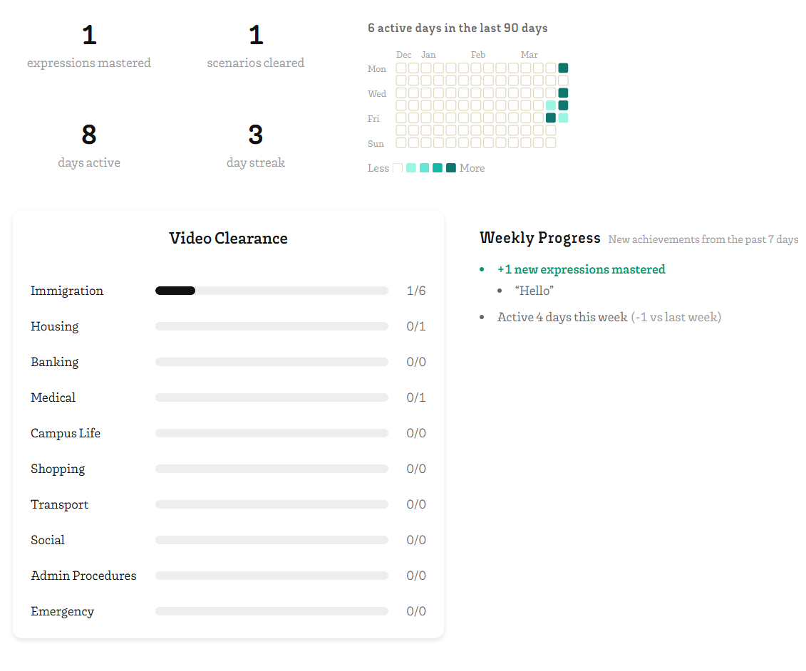
Task: Select the Medical category label
Action: [x=53, y=397]
